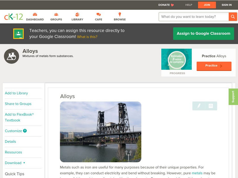The height and width of the screenshot is (178, 238).
Task: Open the Resources sidebar link
Action: 13,152
